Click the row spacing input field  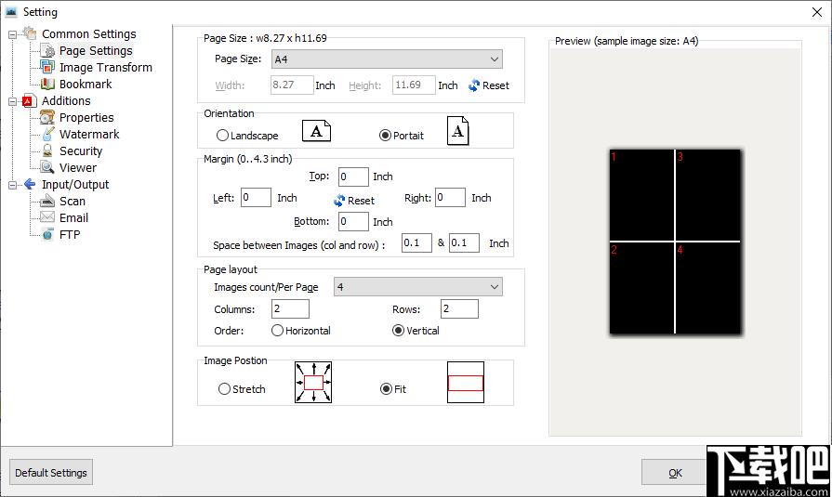tap(464, 243)
